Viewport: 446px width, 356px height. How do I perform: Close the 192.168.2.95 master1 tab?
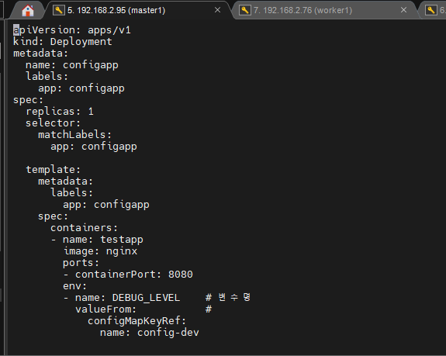tap(218, 10)
